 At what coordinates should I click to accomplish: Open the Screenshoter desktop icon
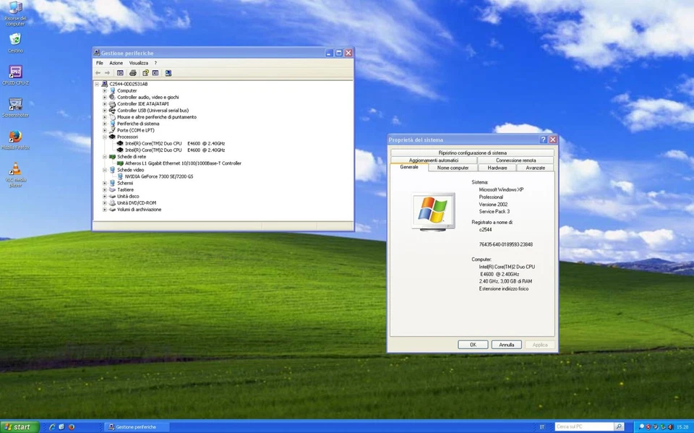[x=15, y=105]
